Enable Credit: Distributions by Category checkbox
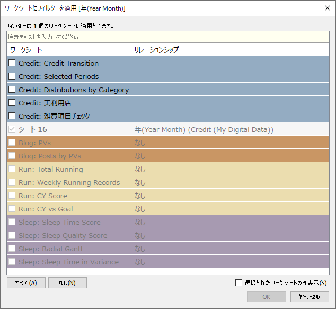Screen dimensions: 336x309 [12, 90]
